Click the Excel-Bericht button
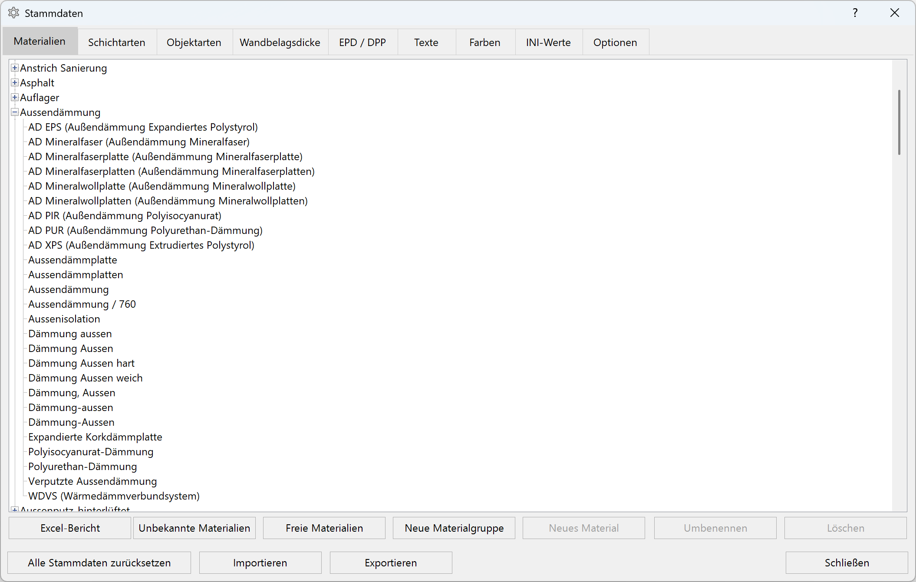This screenshot has width=916, height=582. coord(70,528)
